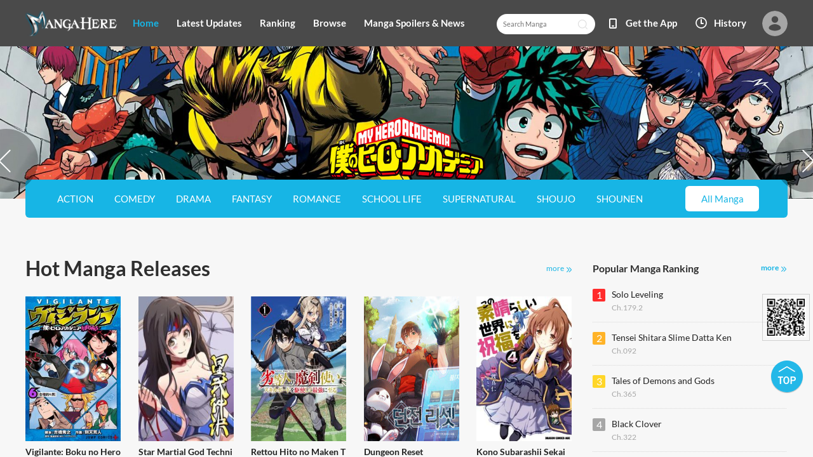Click Star Martial God Techni title text
813x457 pixels.
pos(185,451)
